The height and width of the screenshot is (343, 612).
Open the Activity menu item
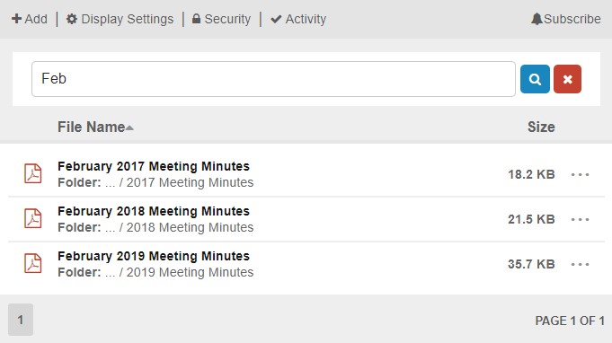(x=298, y=19)
